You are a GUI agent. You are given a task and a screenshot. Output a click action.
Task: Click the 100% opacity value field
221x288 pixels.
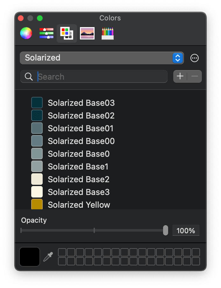pos(186,230)
